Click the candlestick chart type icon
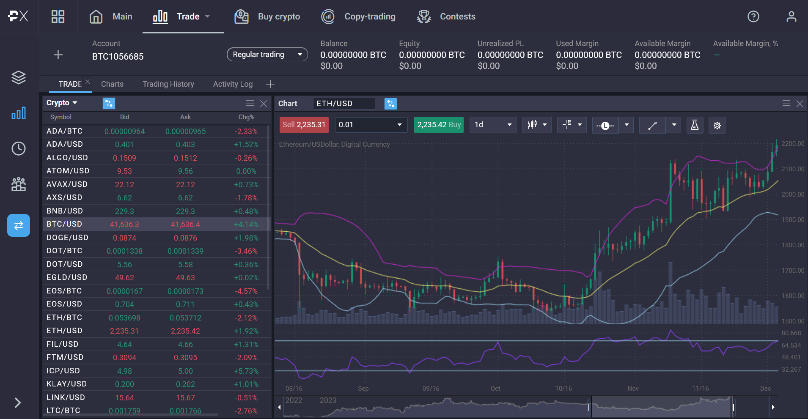The height and width of the screenshot is (419, 808). 532,125
